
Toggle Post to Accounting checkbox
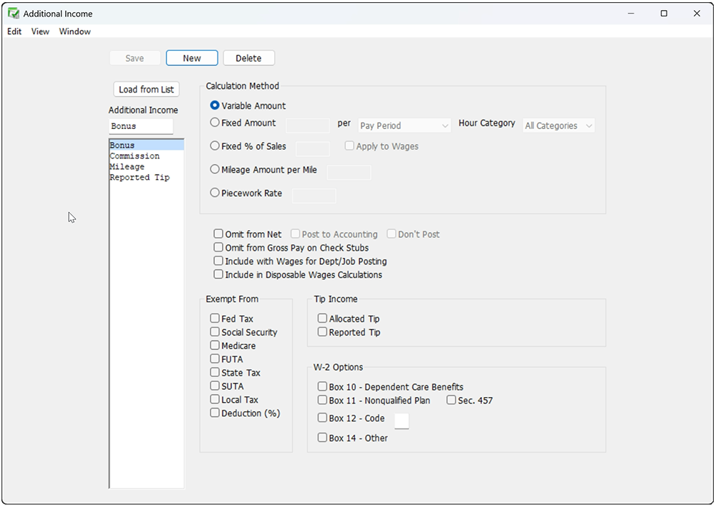tap(296, 234)
